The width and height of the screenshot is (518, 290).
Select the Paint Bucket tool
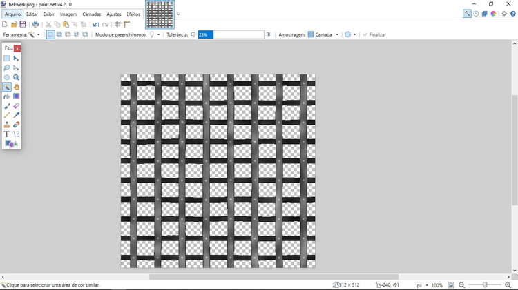7,96
